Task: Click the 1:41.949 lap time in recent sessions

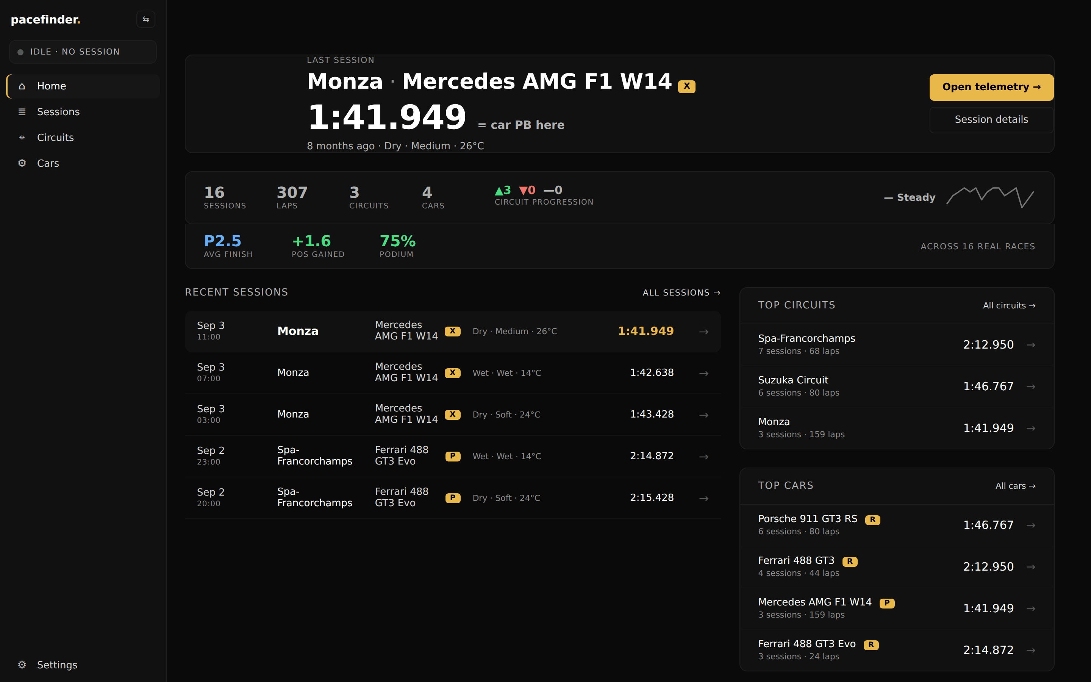Action: tap(646, 331)
